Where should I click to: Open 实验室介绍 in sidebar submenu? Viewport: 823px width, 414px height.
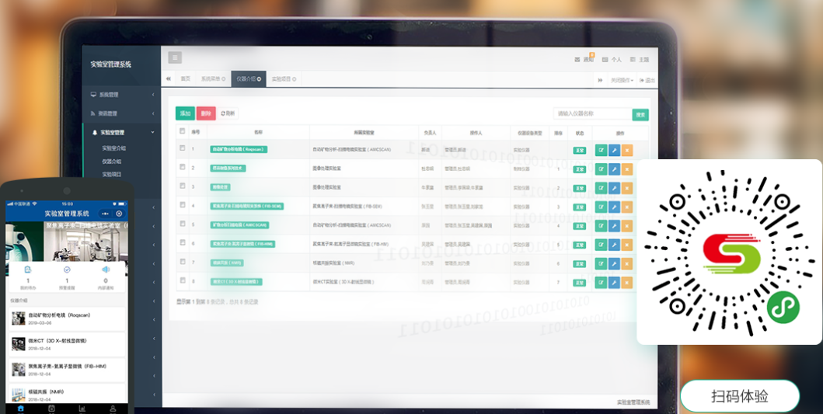coord(114,148)
